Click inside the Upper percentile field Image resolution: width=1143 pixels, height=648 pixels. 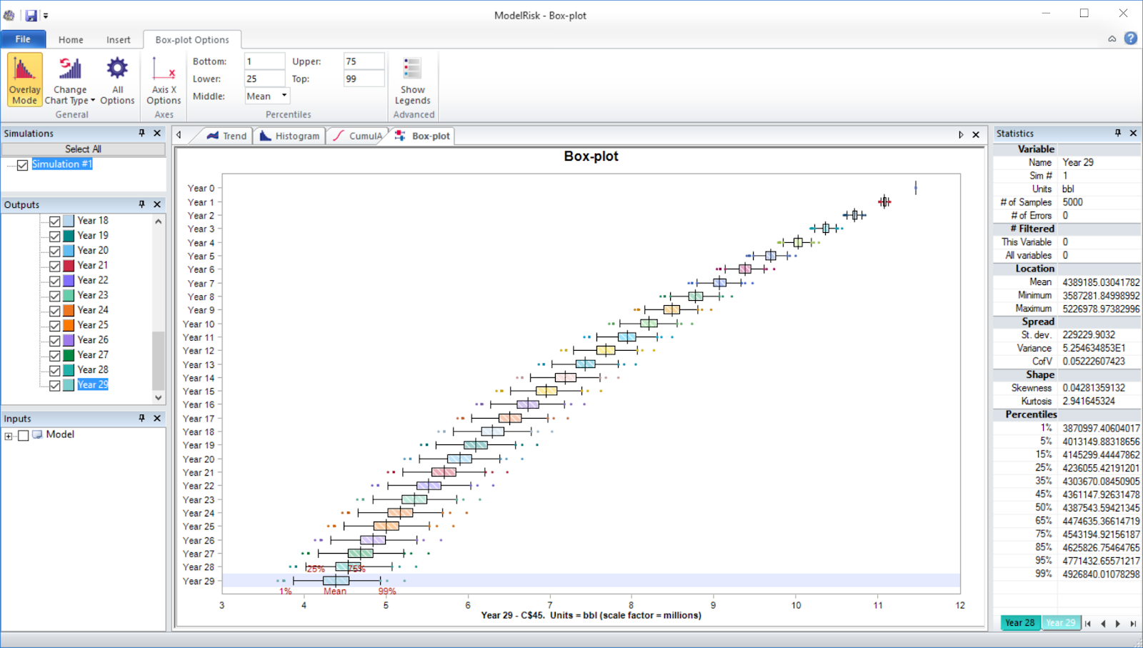pos(363,61)
